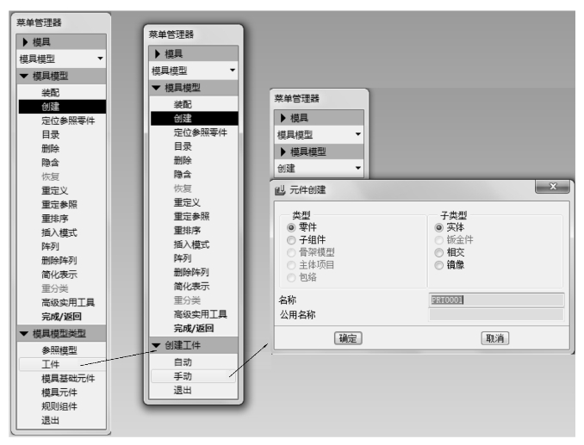Choose 插入模式 in left menu manager
584x445 pixels.
(x=59, y=233)
